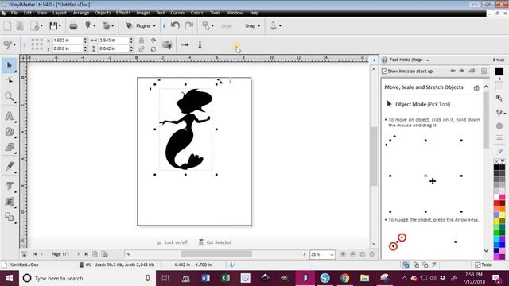Open File Explorer from the taskbar
The image size is (509, 286).
[364, 278]
